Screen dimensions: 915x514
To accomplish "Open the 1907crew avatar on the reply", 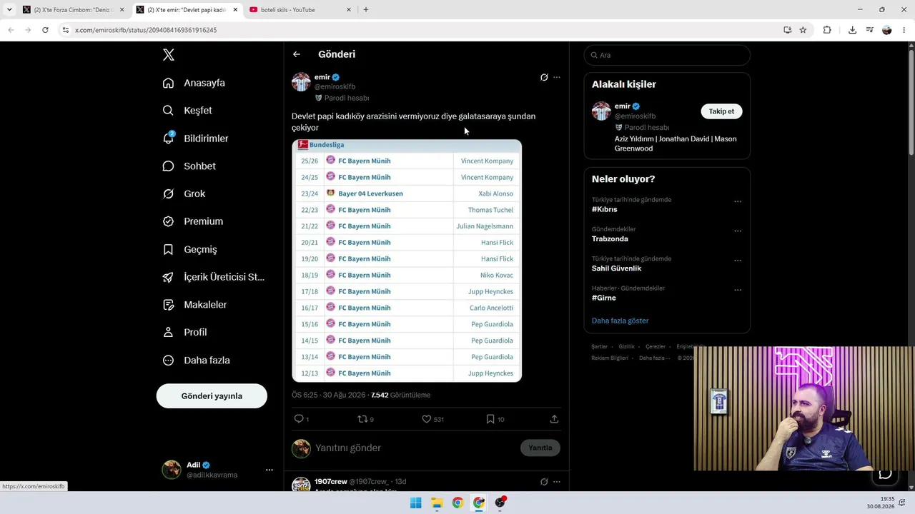I will [301, 485].
